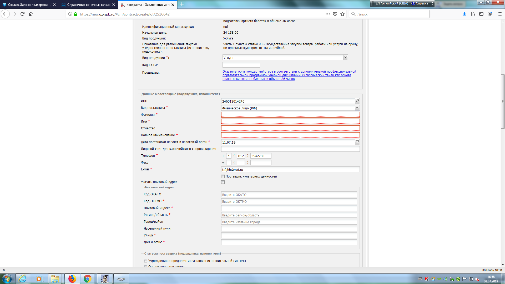
Task: Open the Firefox downloads arrow
Action: point(464,14)
